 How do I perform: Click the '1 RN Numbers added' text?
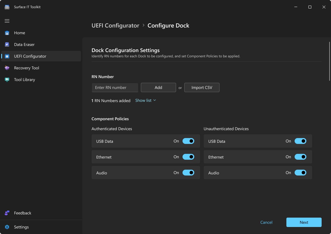point(111,101)
